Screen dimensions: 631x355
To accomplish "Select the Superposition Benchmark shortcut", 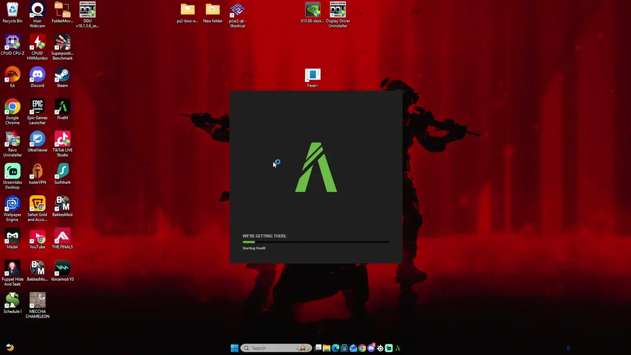I will coord(62,47).
